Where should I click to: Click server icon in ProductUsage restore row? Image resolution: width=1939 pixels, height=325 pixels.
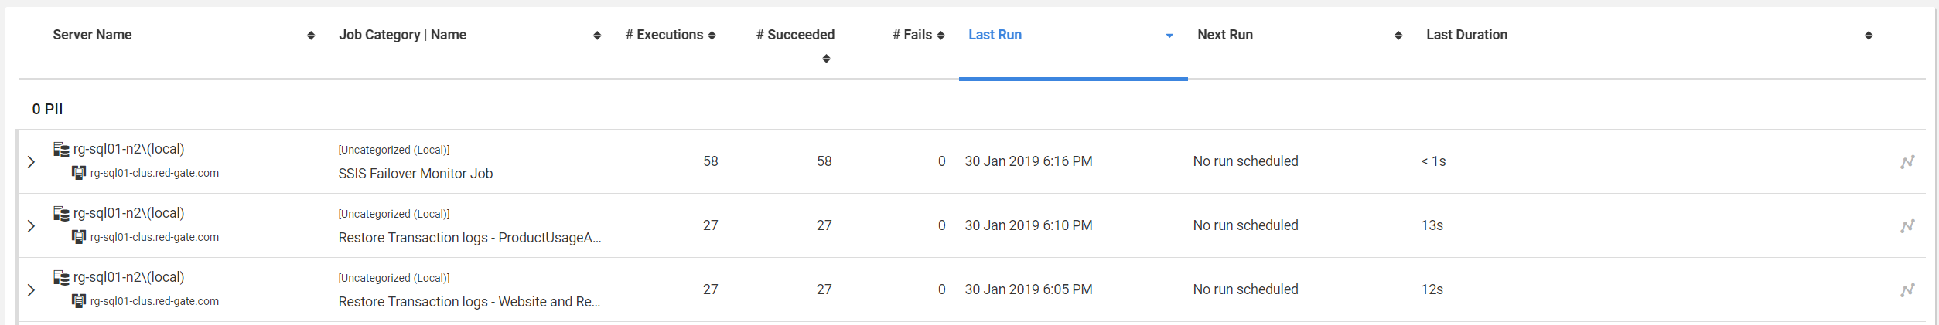(61, 213)
